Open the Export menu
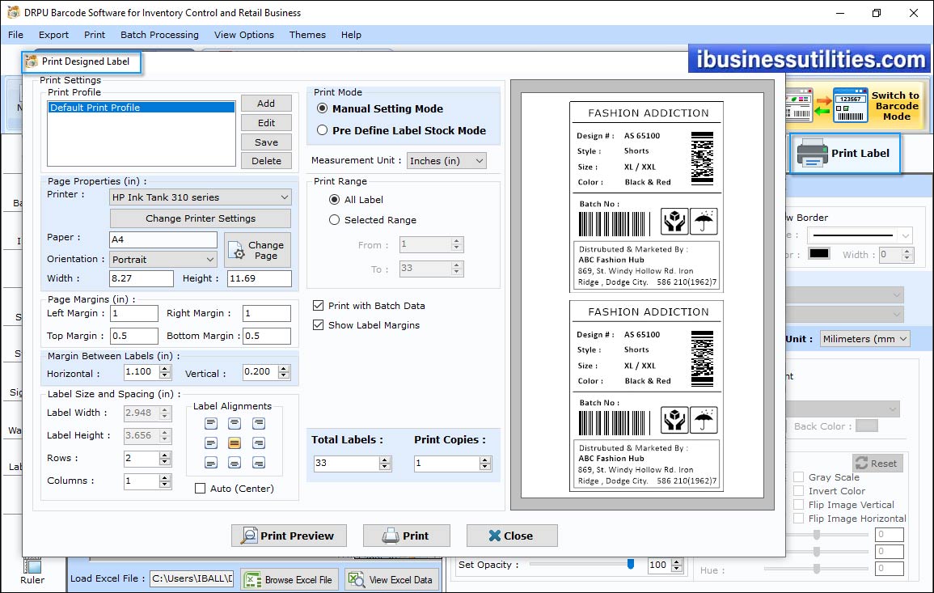The height and width of the screenshot is (593, 934). tap(53, 35)
